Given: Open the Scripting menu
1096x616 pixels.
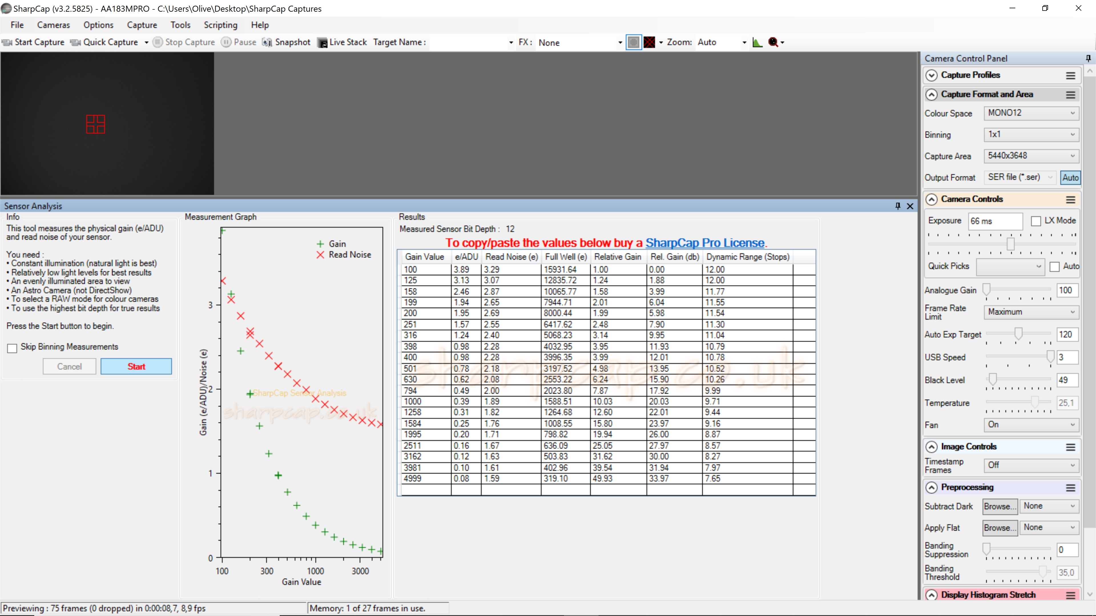Looking at the screenshot, I should (x=220, y=25).
